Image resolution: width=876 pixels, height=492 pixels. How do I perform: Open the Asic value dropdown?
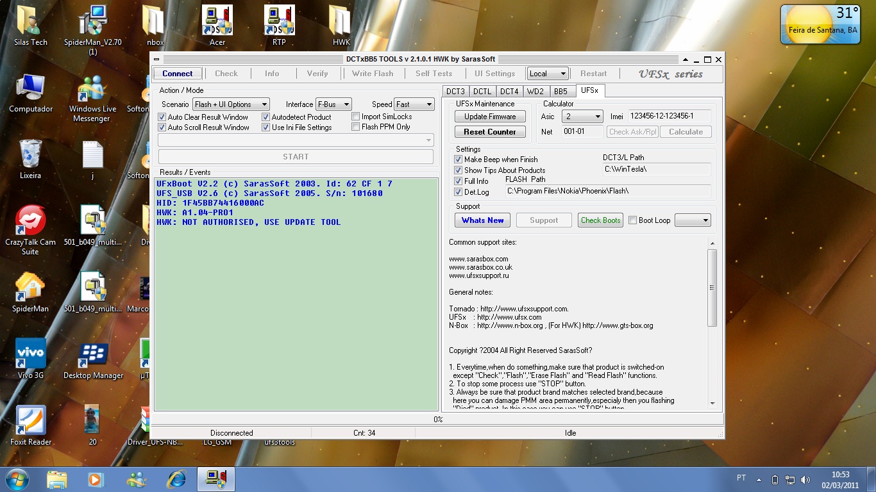point(582,117)
